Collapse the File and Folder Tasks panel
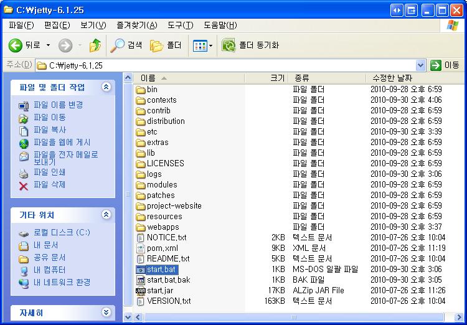467x325 pixels. tap(106, 87)
